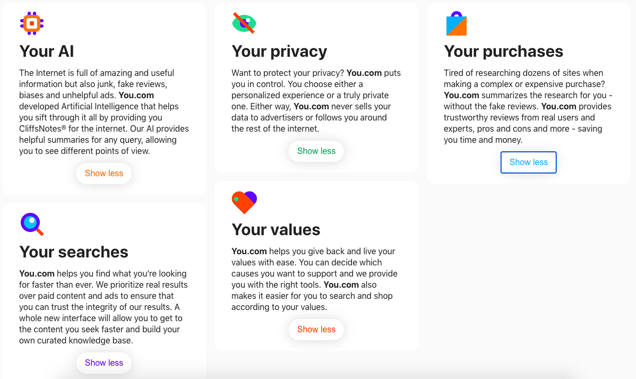
Task: Collapse the Your privacy card description
Action: [316, 151]
